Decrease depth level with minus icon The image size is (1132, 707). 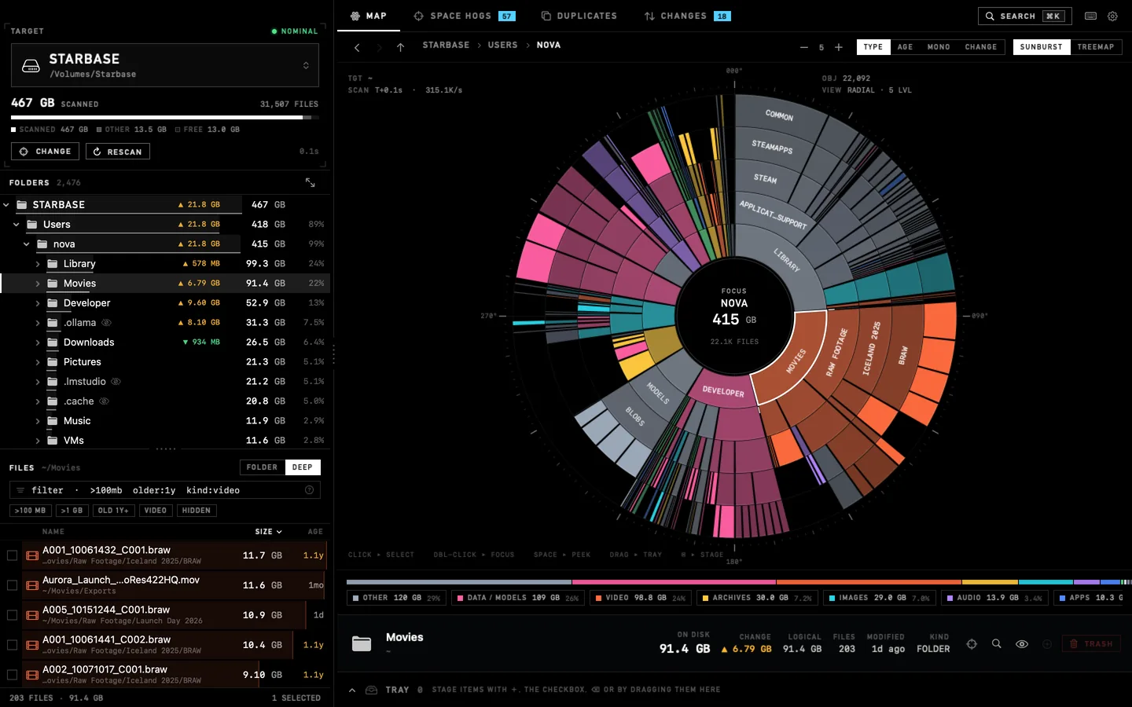[x=803, y=47]
